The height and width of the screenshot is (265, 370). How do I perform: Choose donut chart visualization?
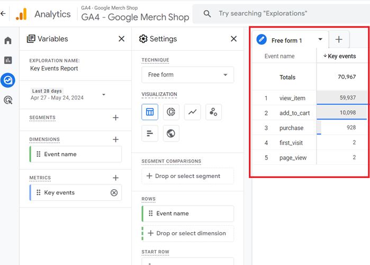point(171,112)
